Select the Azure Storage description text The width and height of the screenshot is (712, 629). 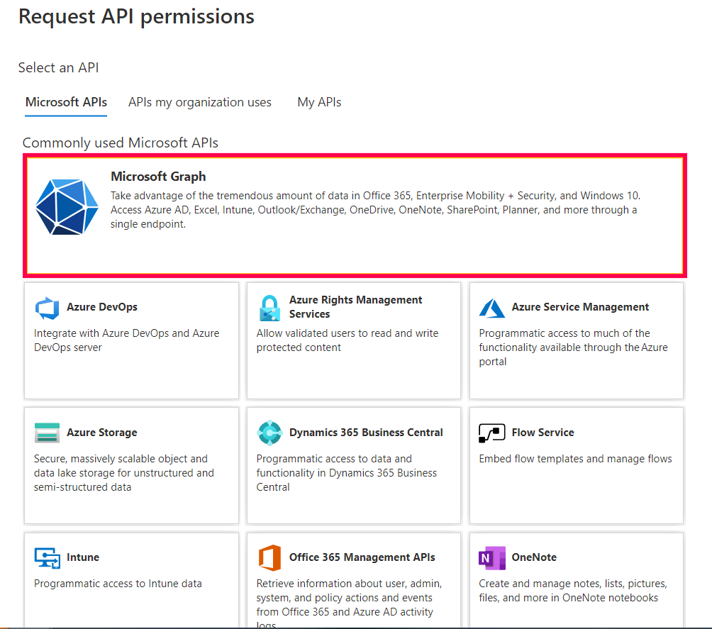123,472
